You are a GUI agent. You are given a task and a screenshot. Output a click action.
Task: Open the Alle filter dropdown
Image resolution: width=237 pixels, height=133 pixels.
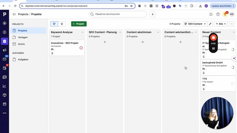pyautogui.click(x=221, y=24)
